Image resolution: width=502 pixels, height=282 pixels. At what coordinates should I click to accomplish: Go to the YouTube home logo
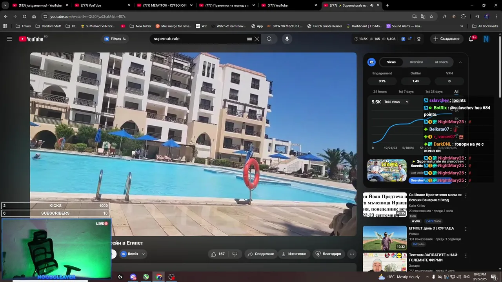31,39
